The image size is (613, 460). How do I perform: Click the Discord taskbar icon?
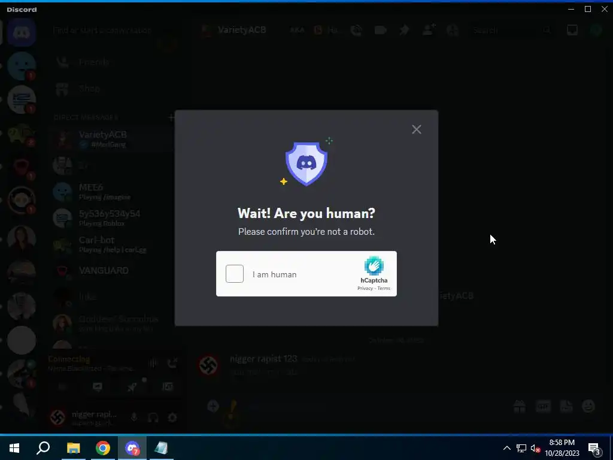coord(132,448)
